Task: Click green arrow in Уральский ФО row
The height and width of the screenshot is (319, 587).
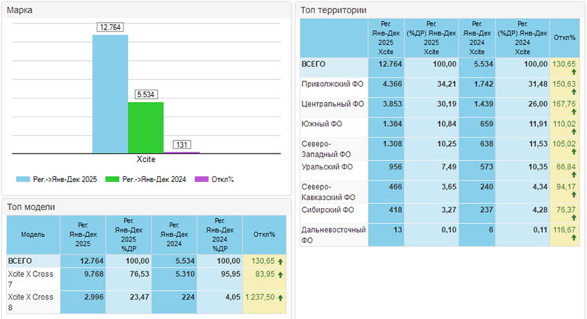Action: coord(574,175)
